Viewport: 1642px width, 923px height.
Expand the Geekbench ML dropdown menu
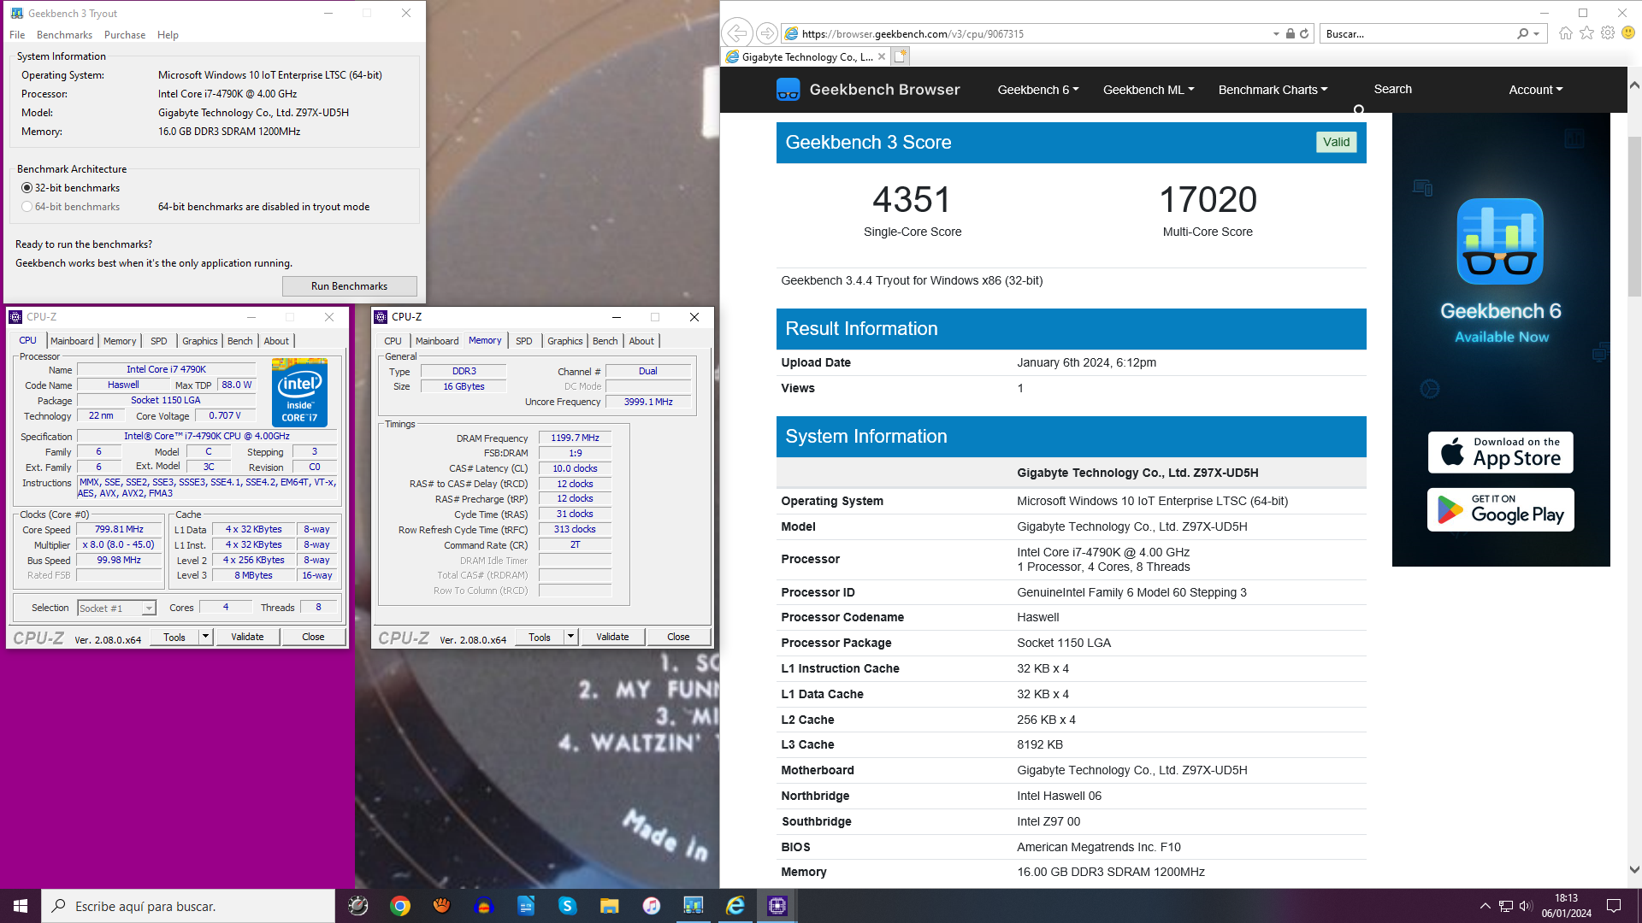(x=1148, y=90)
